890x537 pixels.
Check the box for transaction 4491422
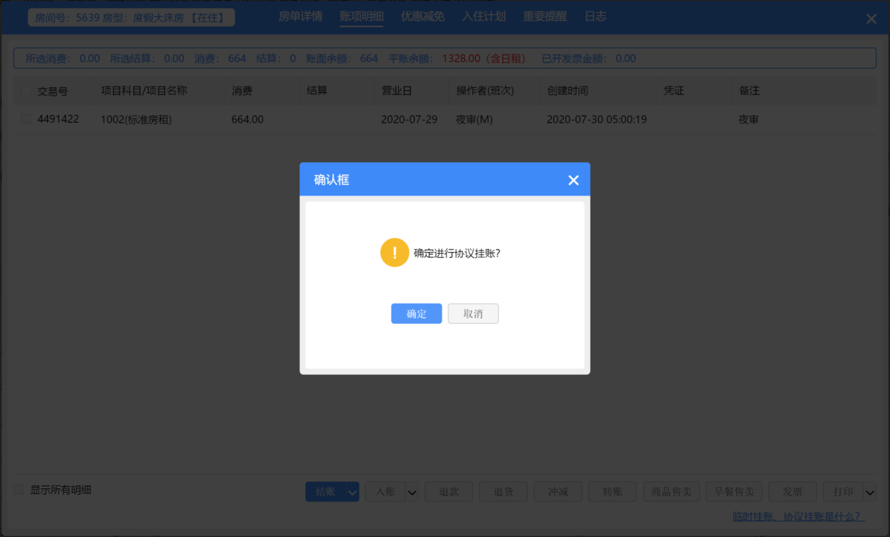point(26,119)
